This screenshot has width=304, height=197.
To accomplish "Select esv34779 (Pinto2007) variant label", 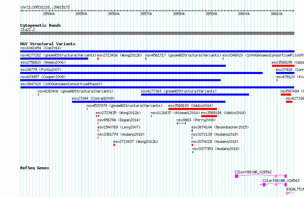I will point(41,70).
